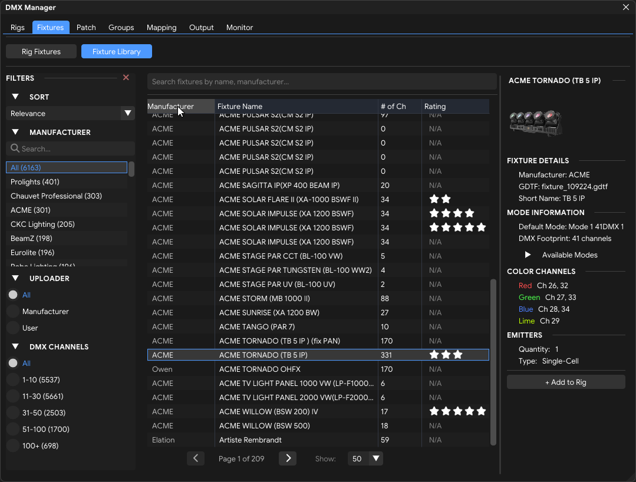The width and height of the screenshot is (636, 482).
Task: Click the 4-star rating of ACME SOLAR IMPULSE
Action: [x=452, y=213]
